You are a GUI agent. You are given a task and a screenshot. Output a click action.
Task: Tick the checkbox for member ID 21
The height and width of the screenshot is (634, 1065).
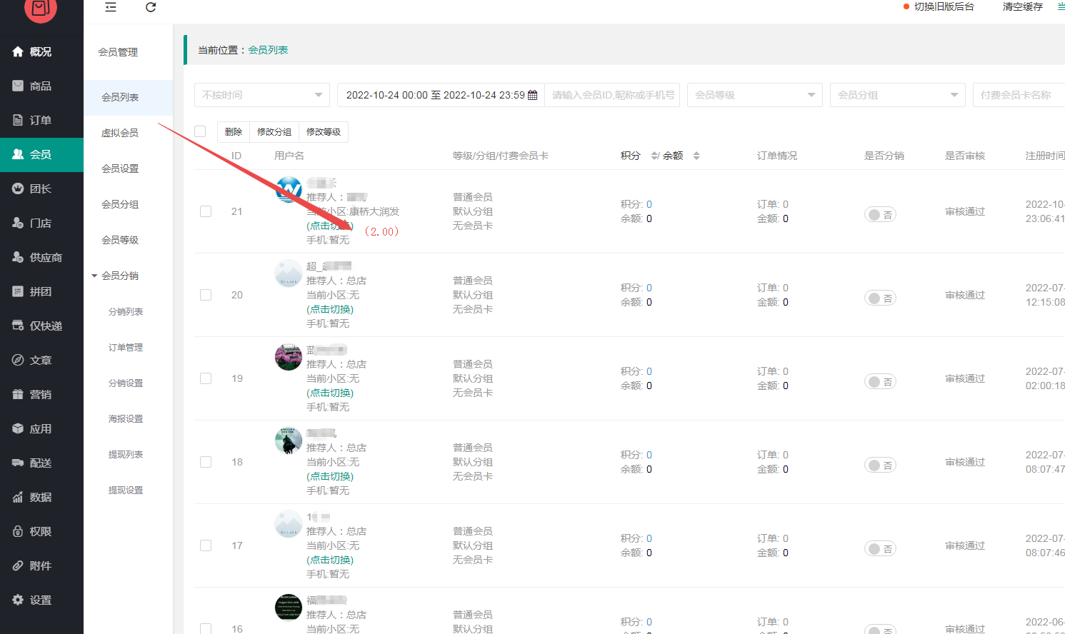(x=206, y=211)
